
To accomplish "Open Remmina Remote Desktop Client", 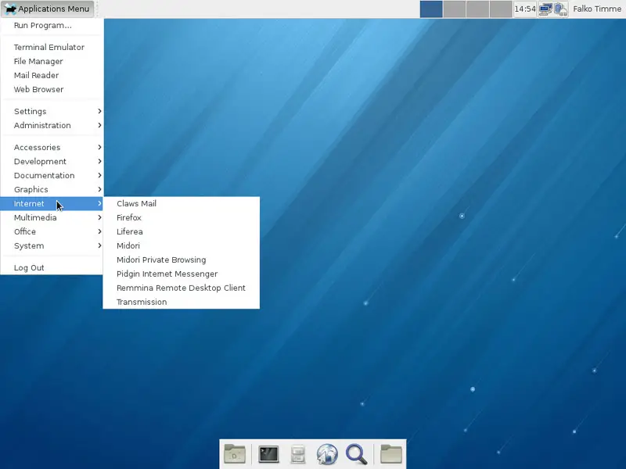I will 182,288.
